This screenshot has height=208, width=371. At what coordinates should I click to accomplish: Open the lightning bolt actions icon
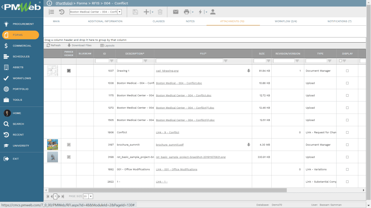click(x=200, y=12)
